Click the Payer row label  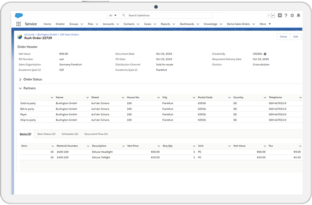(24, 115)
